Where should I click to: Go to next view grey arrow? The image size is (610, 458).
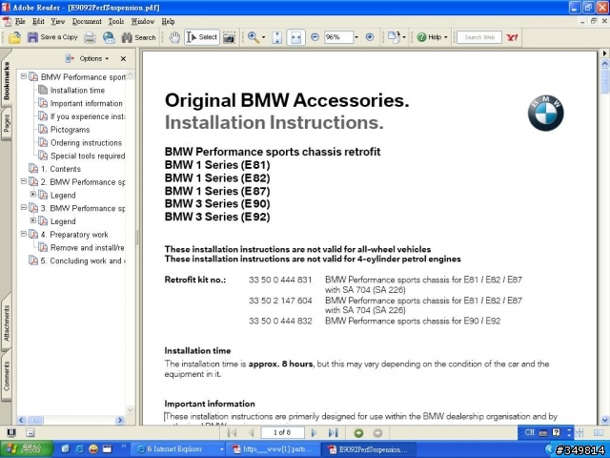click(x=377, y=433)
